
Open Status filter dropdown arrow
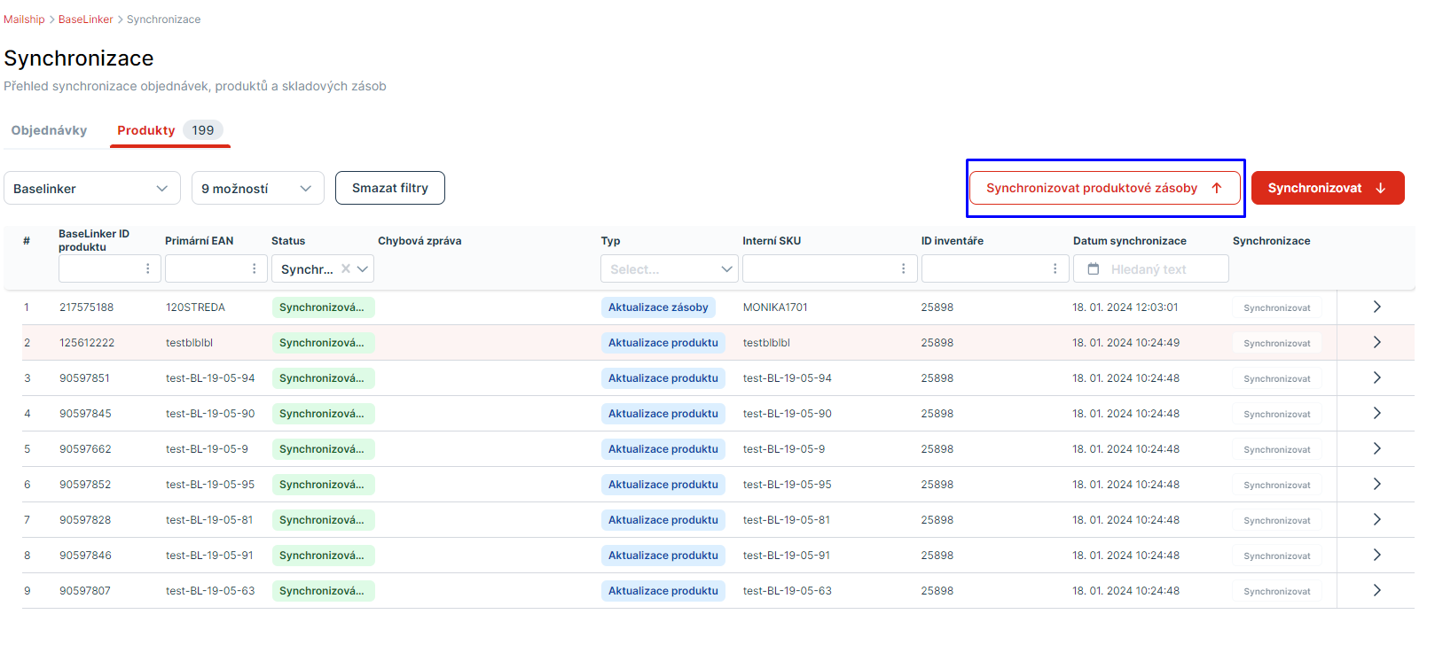[x=363, y=268]
